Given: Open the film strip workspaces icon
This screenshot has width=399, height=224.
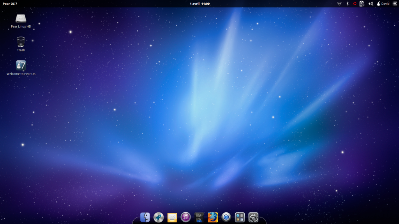Looking at the screenshot, I should point(199,217).
